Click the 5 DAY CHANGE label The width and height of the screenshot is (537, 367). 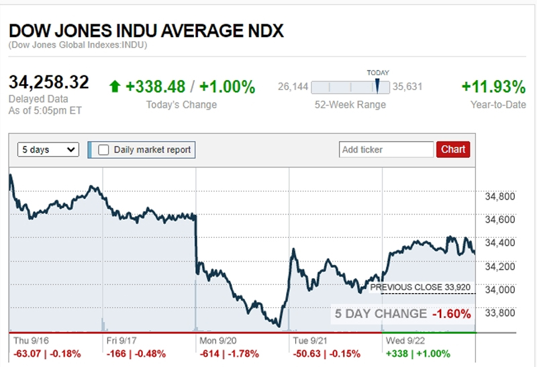pyautogui.click(x=381, y=313)
